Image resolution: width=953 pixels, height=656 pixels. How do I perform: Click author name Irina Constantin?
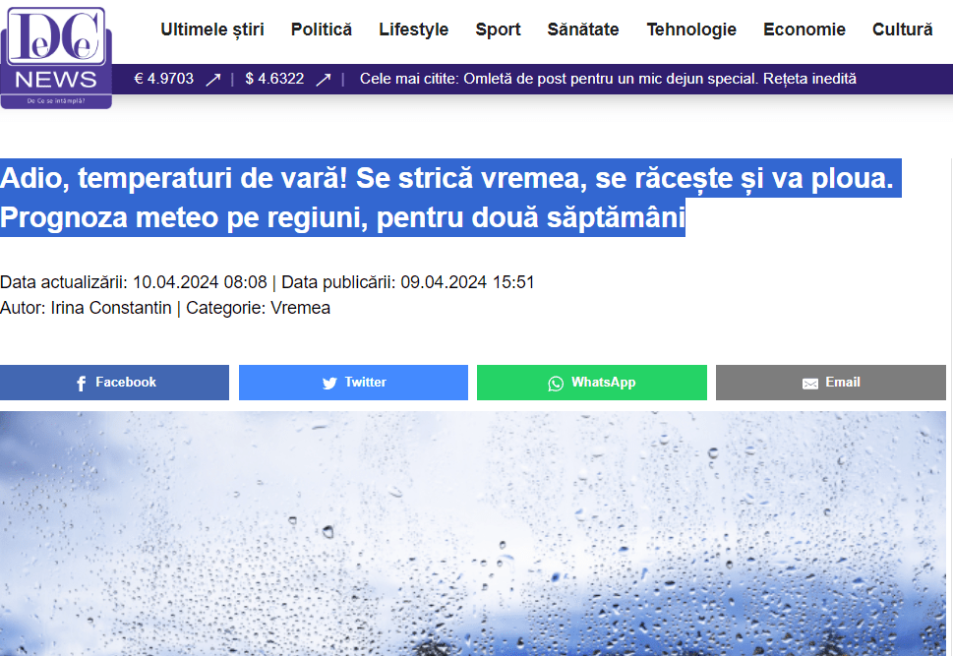pos(111,308)
